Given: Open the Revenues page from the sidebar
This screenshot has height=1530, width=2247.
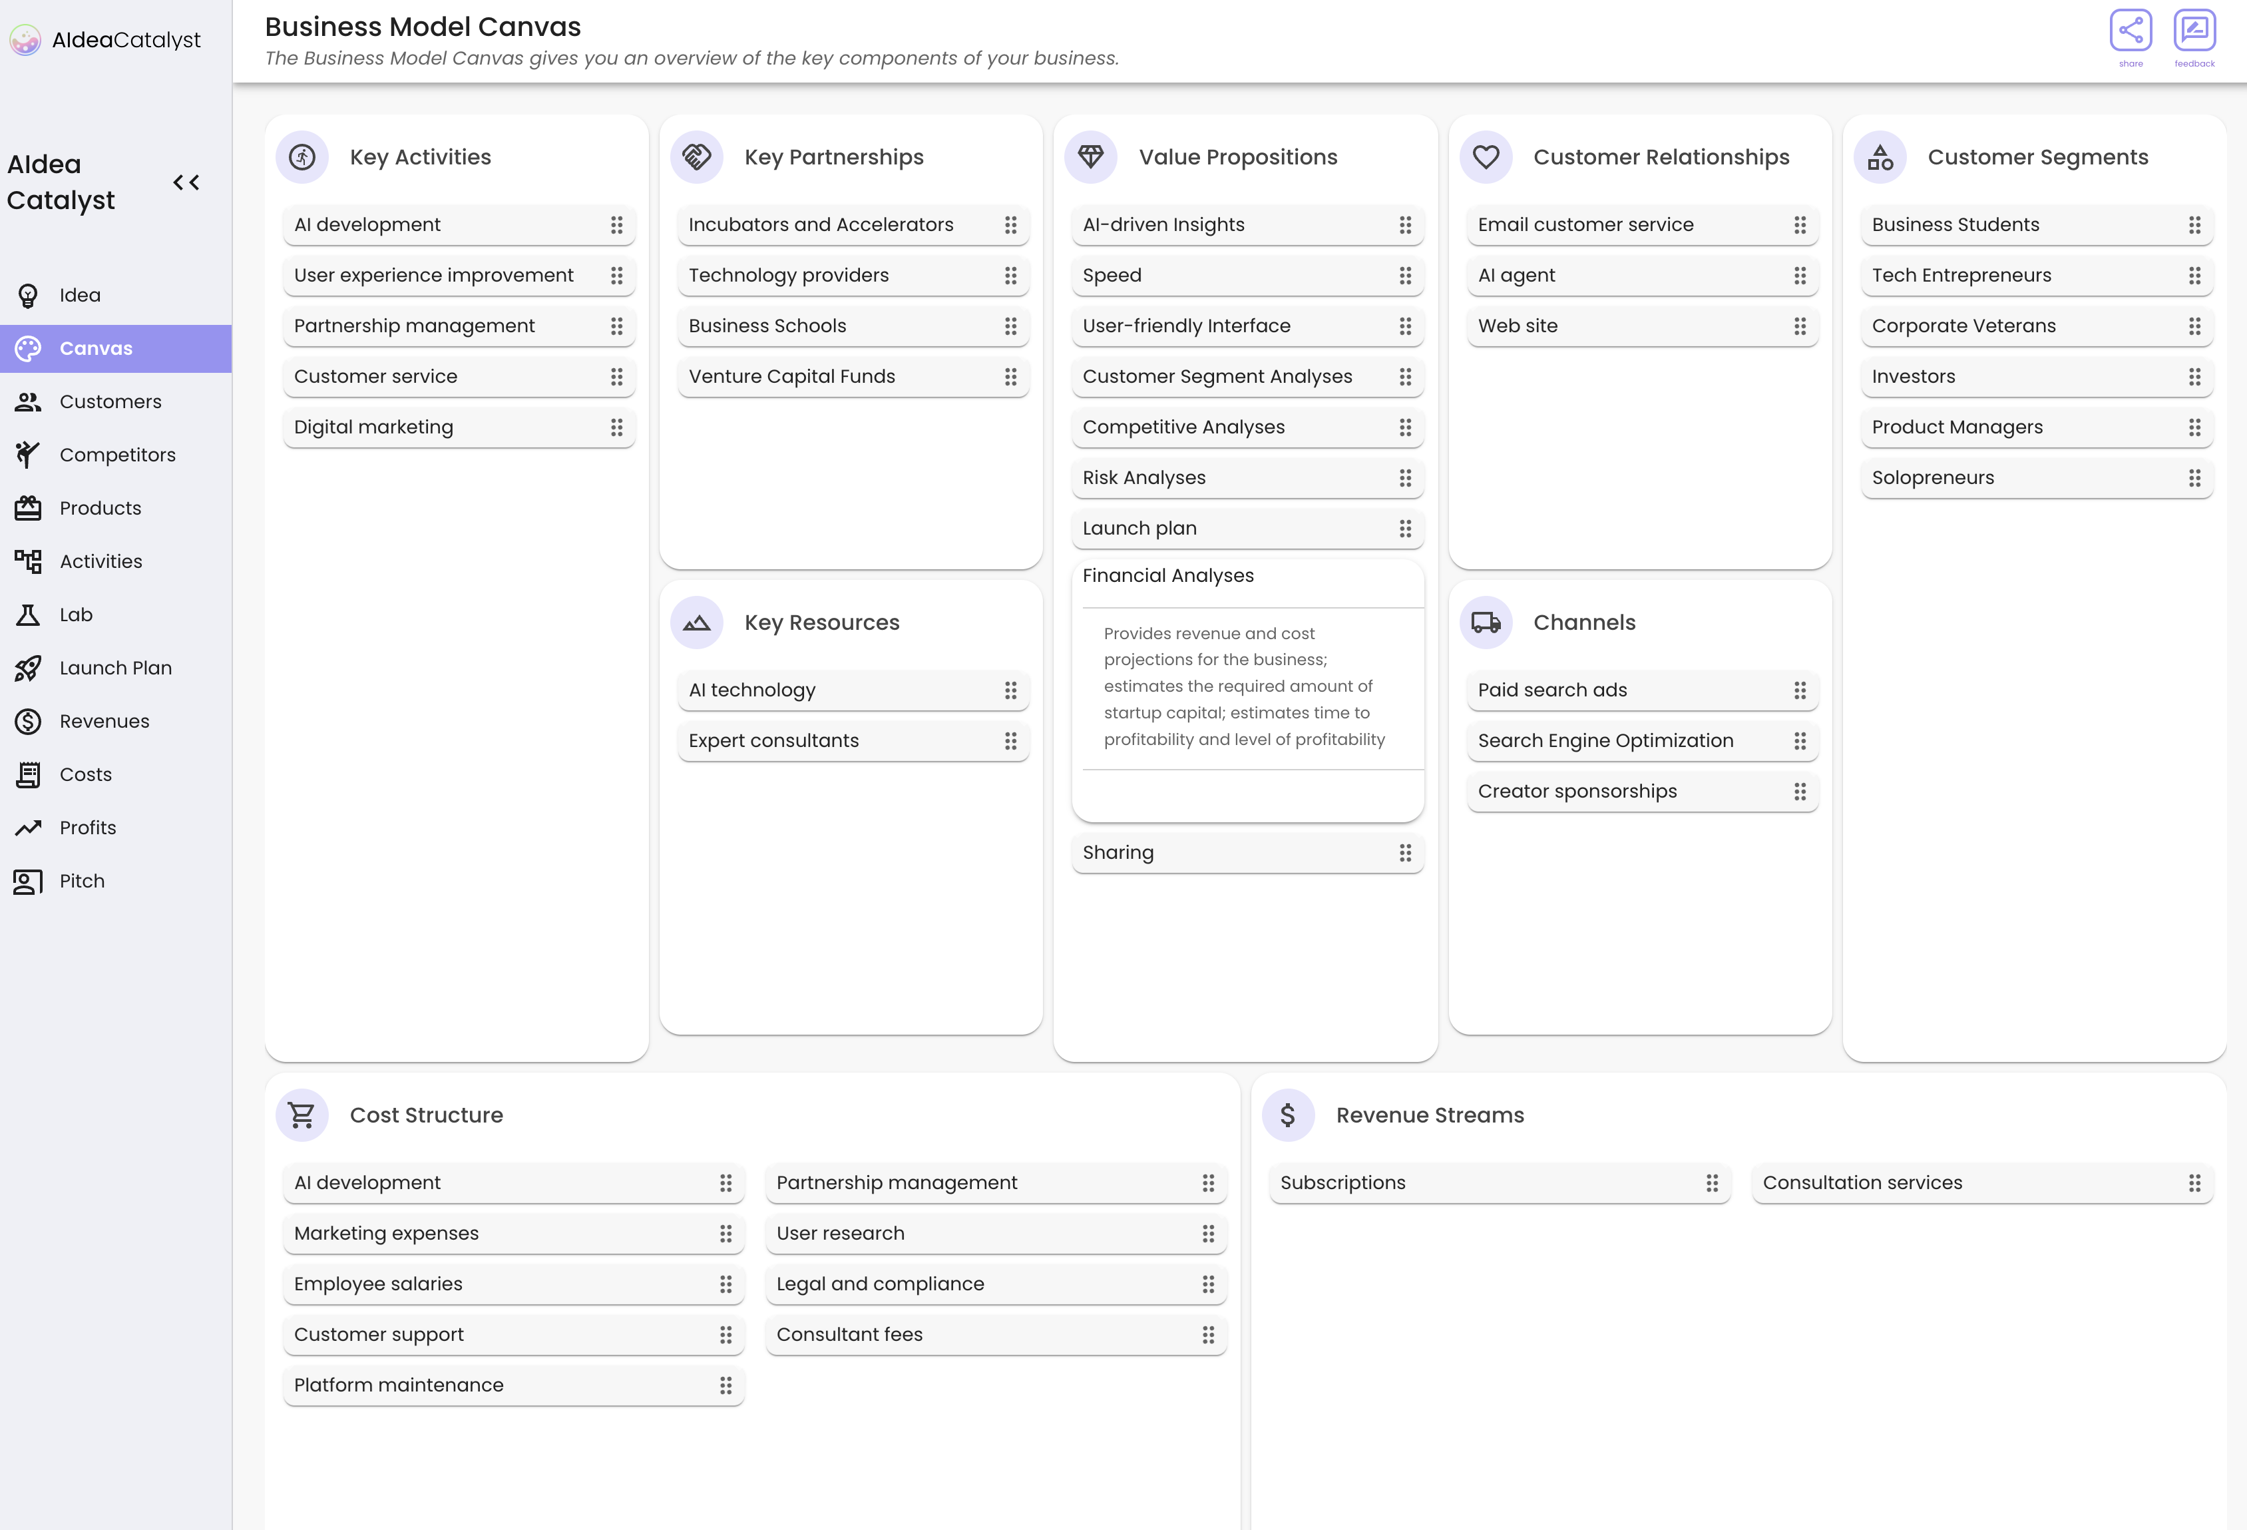Looking at the screenshot, I should click(x=28, y=720).
